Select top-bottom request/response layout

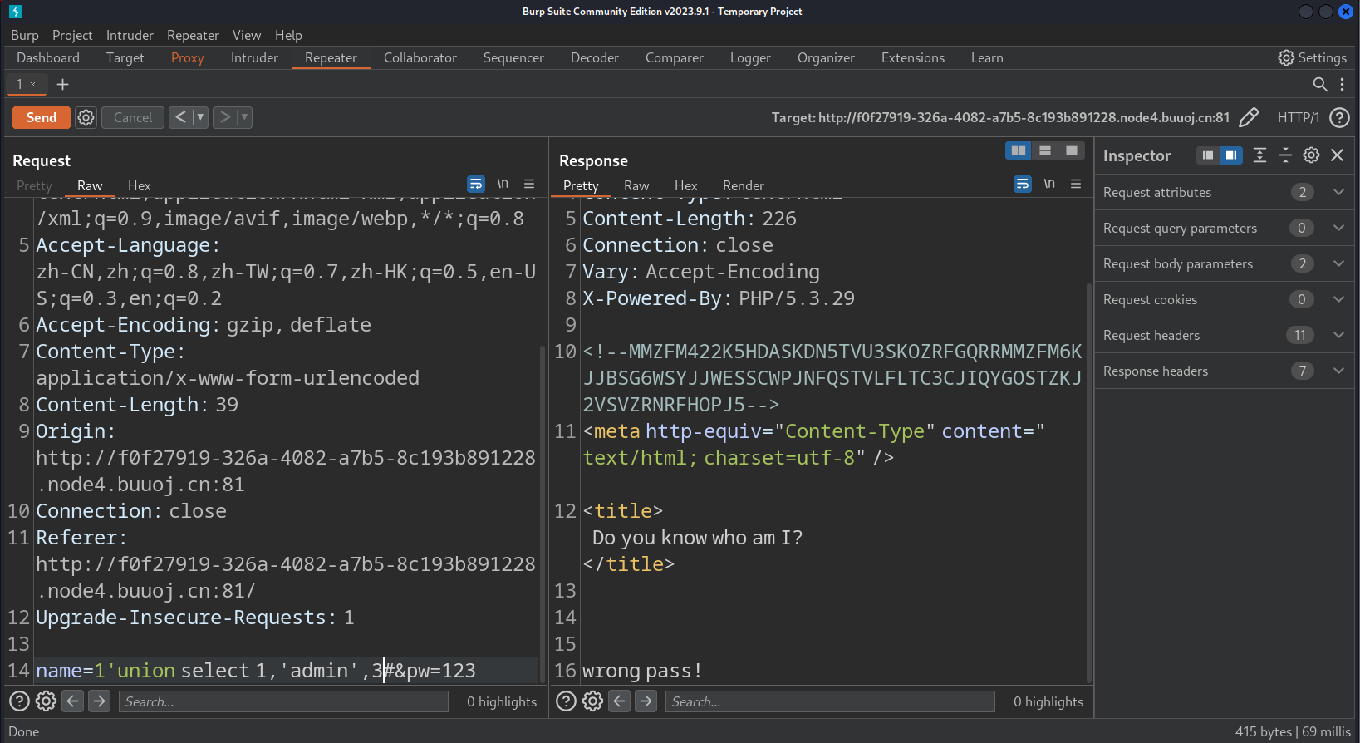pos(1045,150)
